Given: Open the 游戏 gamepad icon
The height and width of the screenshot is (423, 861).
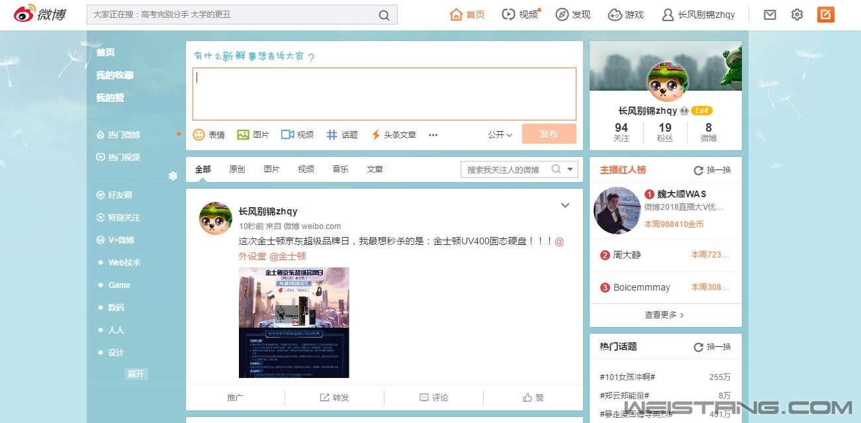Looking at the screenshot, I should (615, 15).
